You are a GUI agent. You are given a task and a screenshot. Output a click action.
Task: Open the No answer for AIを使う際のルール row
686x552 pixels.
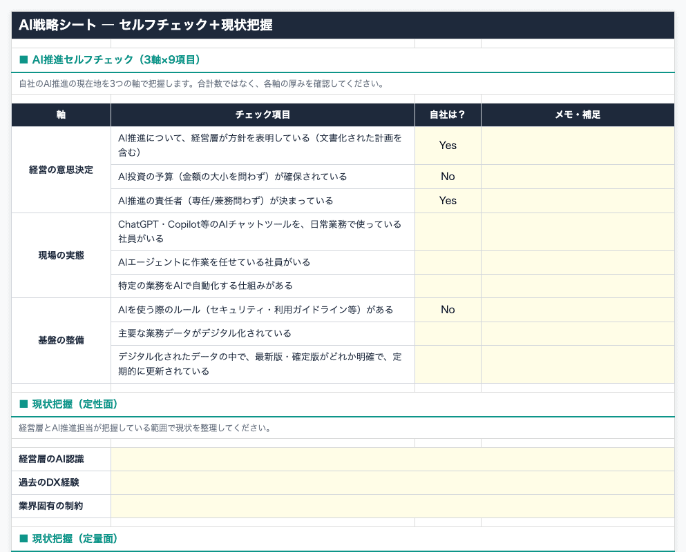[x=448, y=310]
